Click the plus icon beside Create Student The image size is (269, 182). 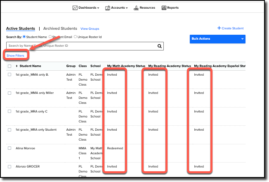pos(219,28)
